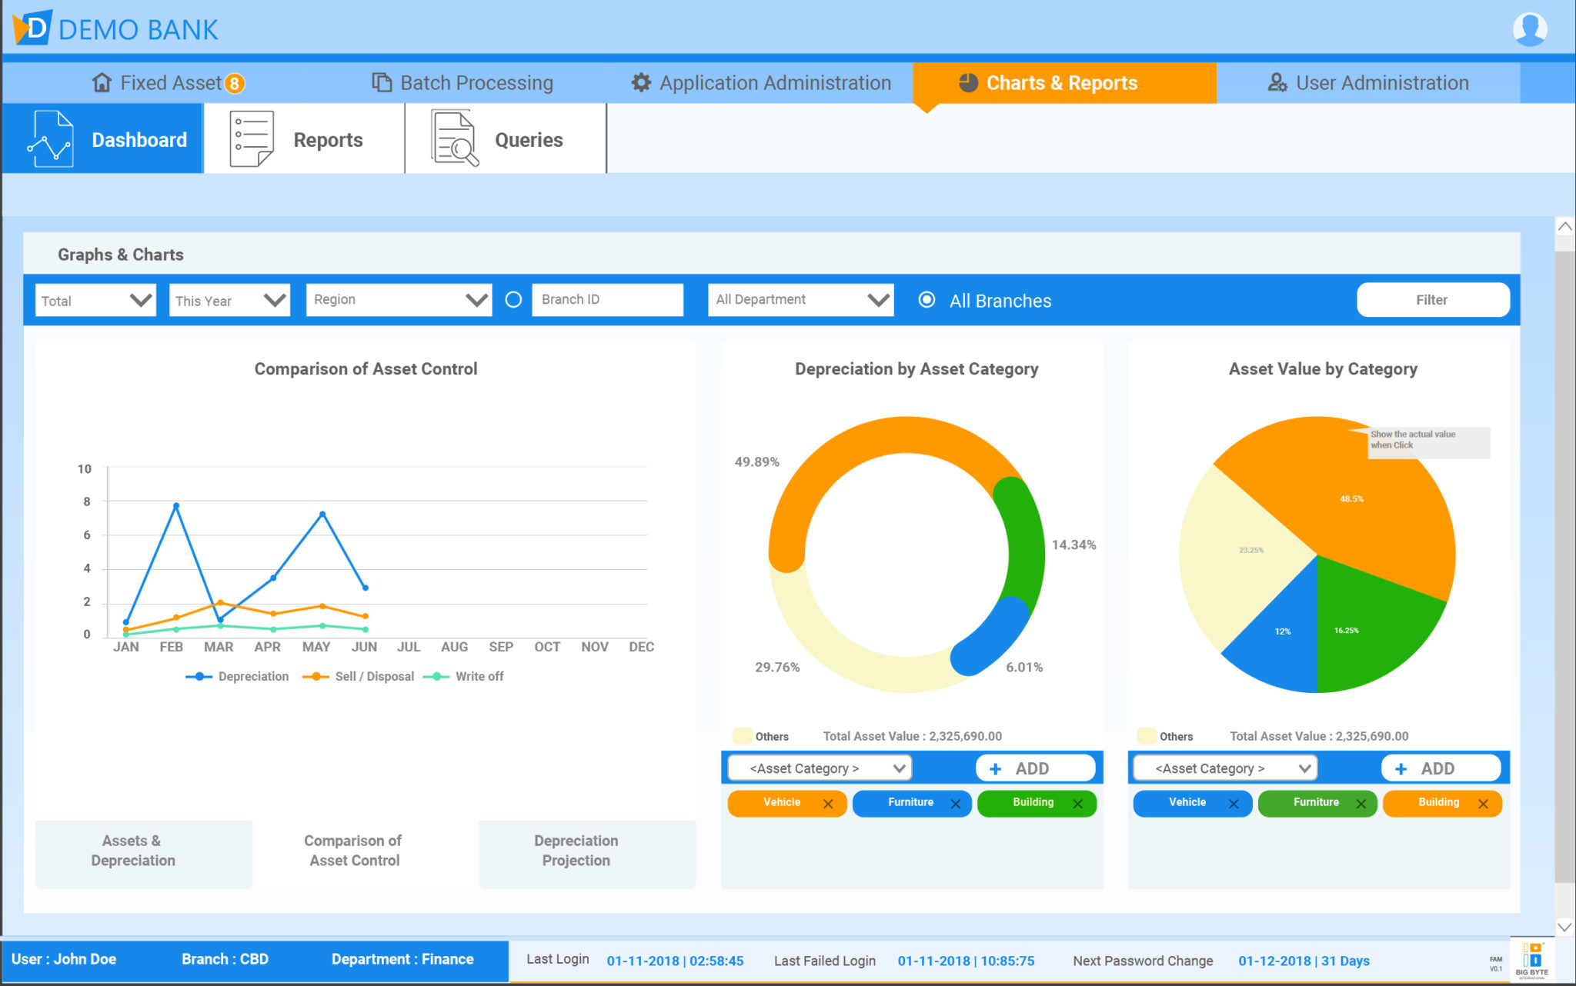Select the Branch ID radio button
This screenshot has height=986, width=1576.
coord(513,301)
